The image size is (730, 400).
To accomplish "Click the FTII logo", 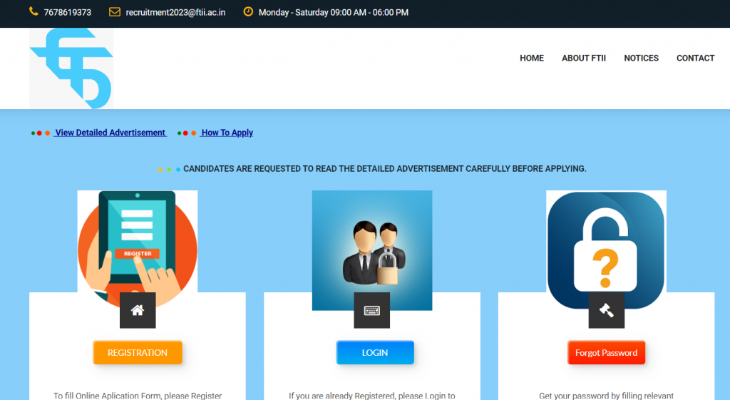I will coord(71,68).
